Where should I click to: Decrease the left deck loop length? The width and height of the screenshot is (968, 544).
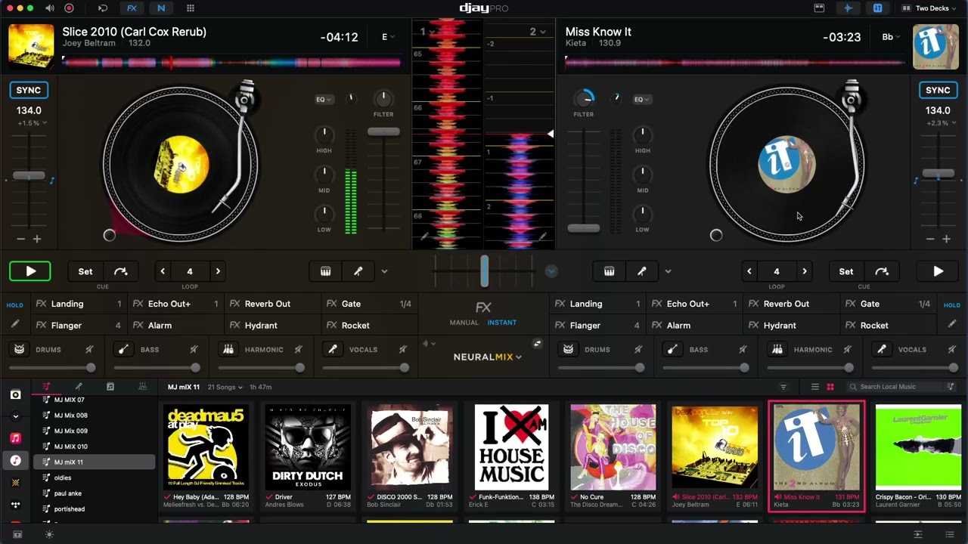coord(163,271)
